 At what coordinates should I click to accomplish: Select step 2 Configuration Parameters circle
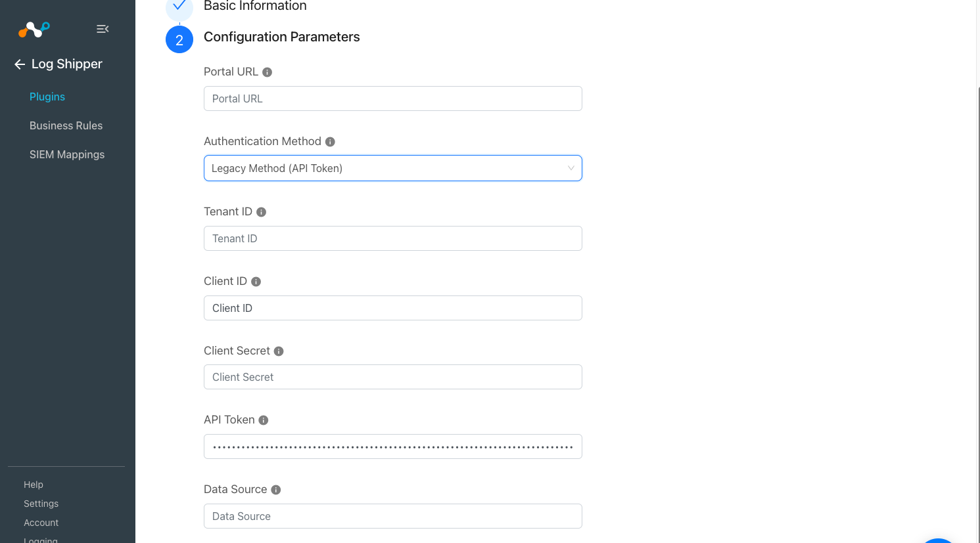(x=179, y=39)
